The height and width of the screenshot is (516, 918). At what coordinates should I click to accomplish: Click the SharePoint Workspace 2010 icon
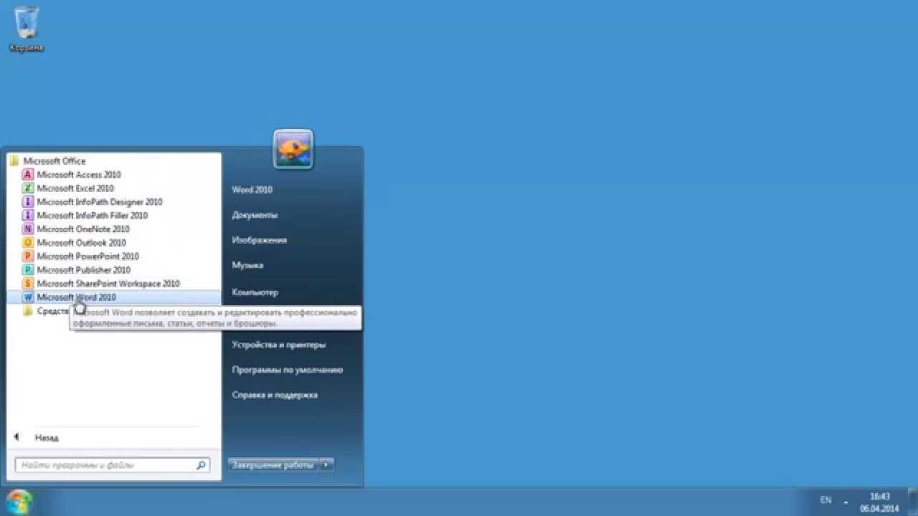28,283
